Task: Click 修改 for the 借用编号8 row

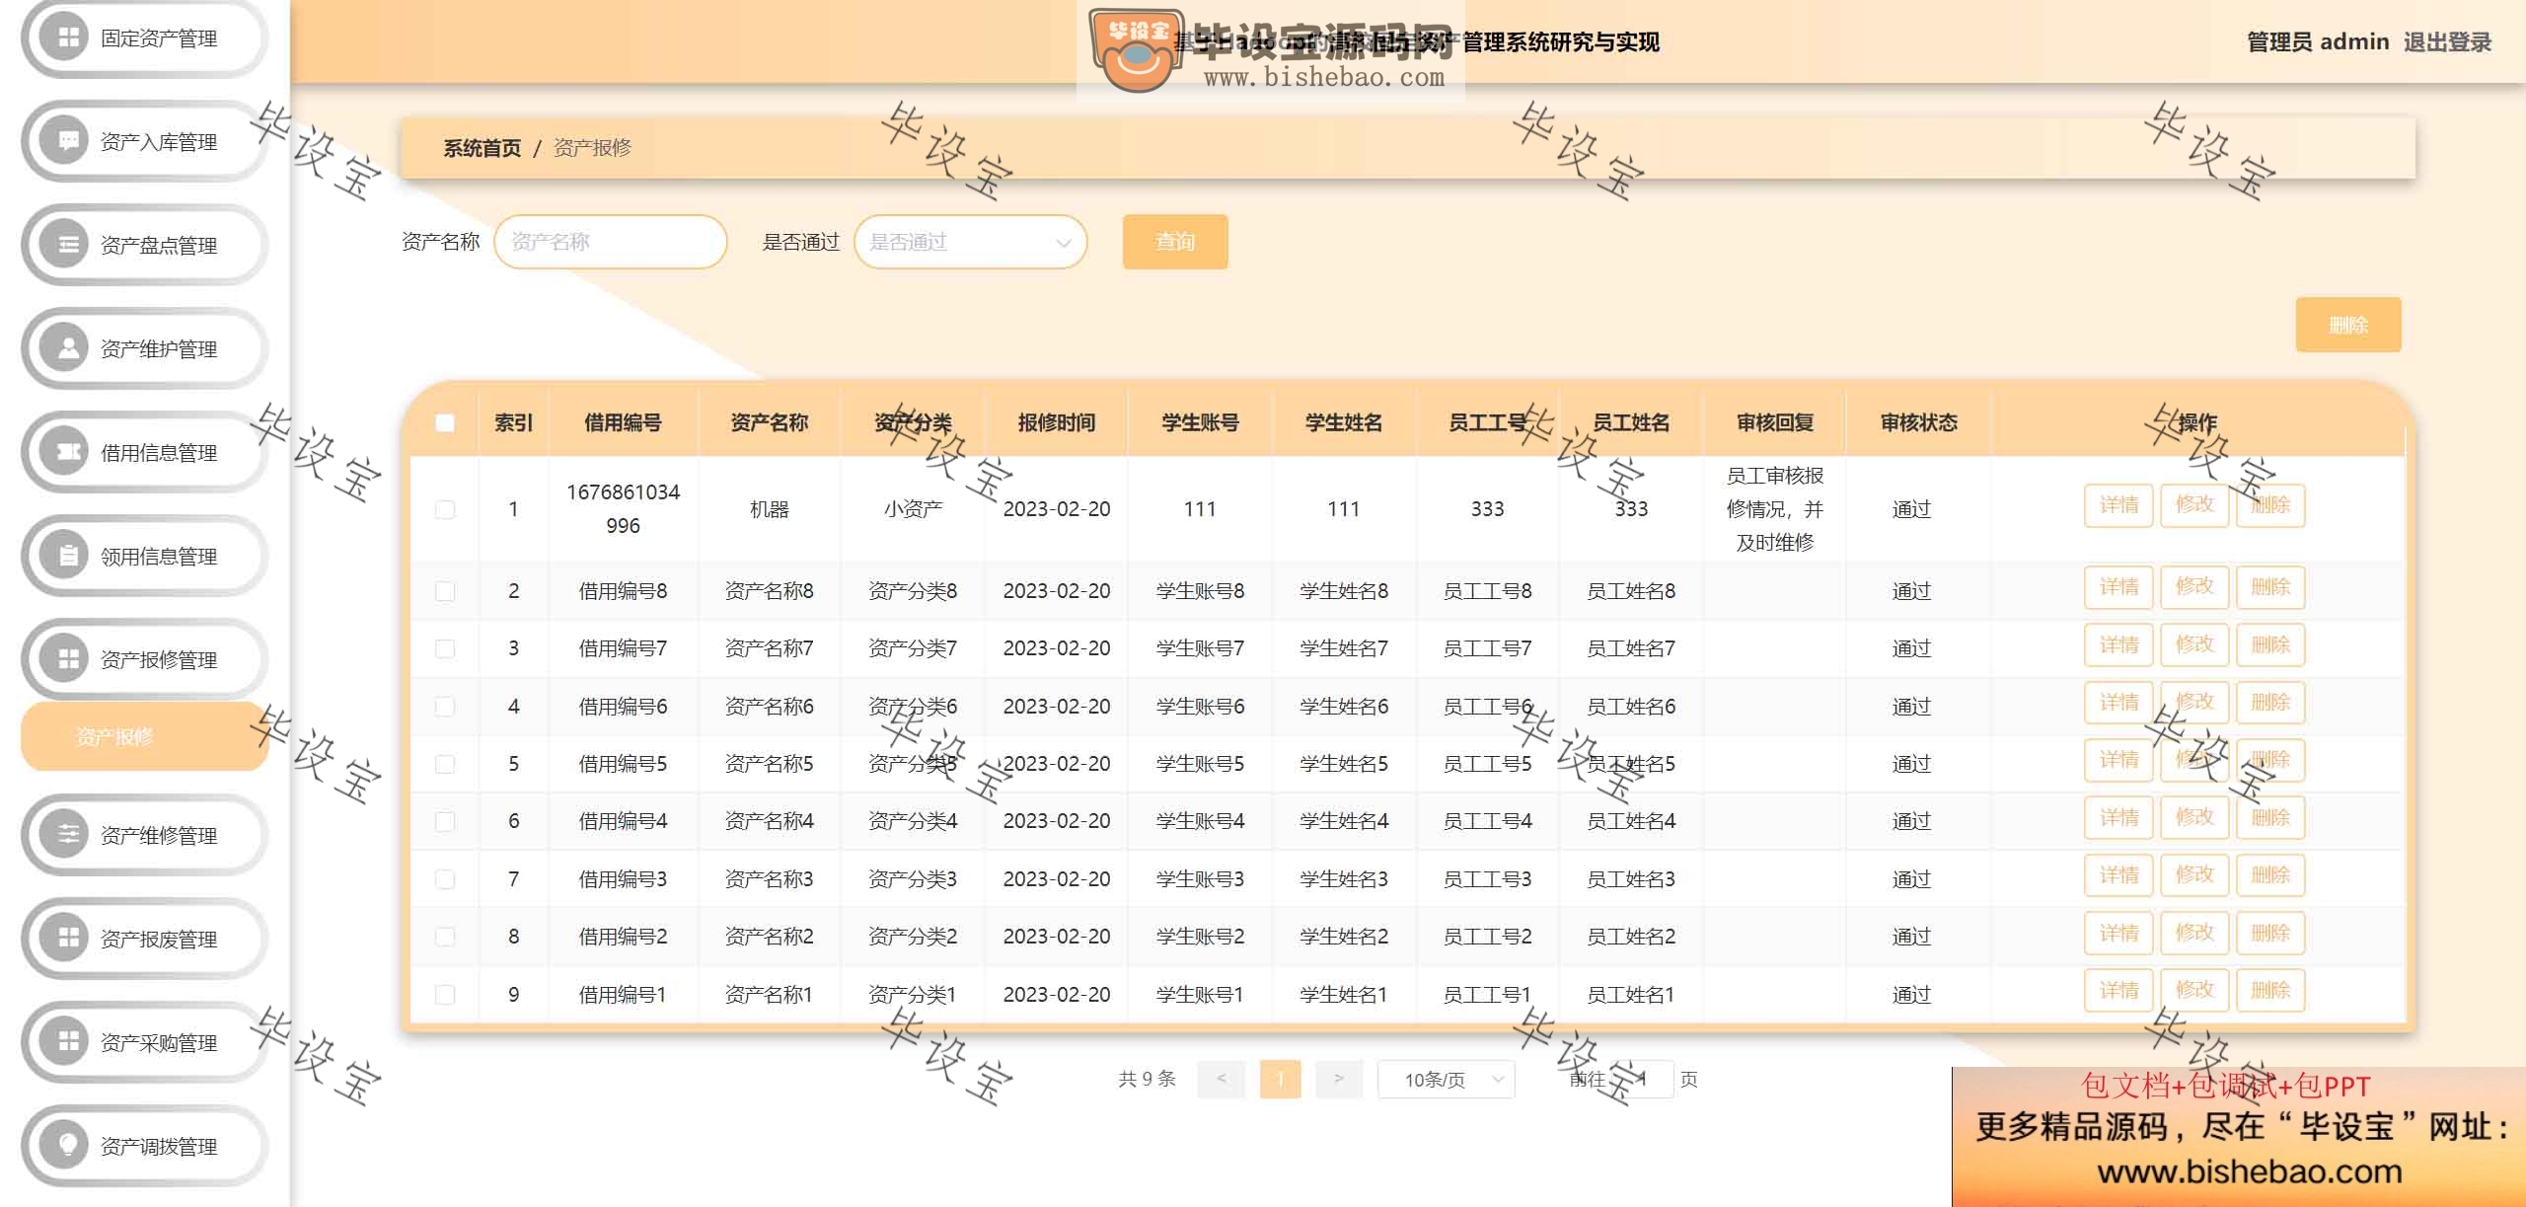Action: tap(2194, 587)
